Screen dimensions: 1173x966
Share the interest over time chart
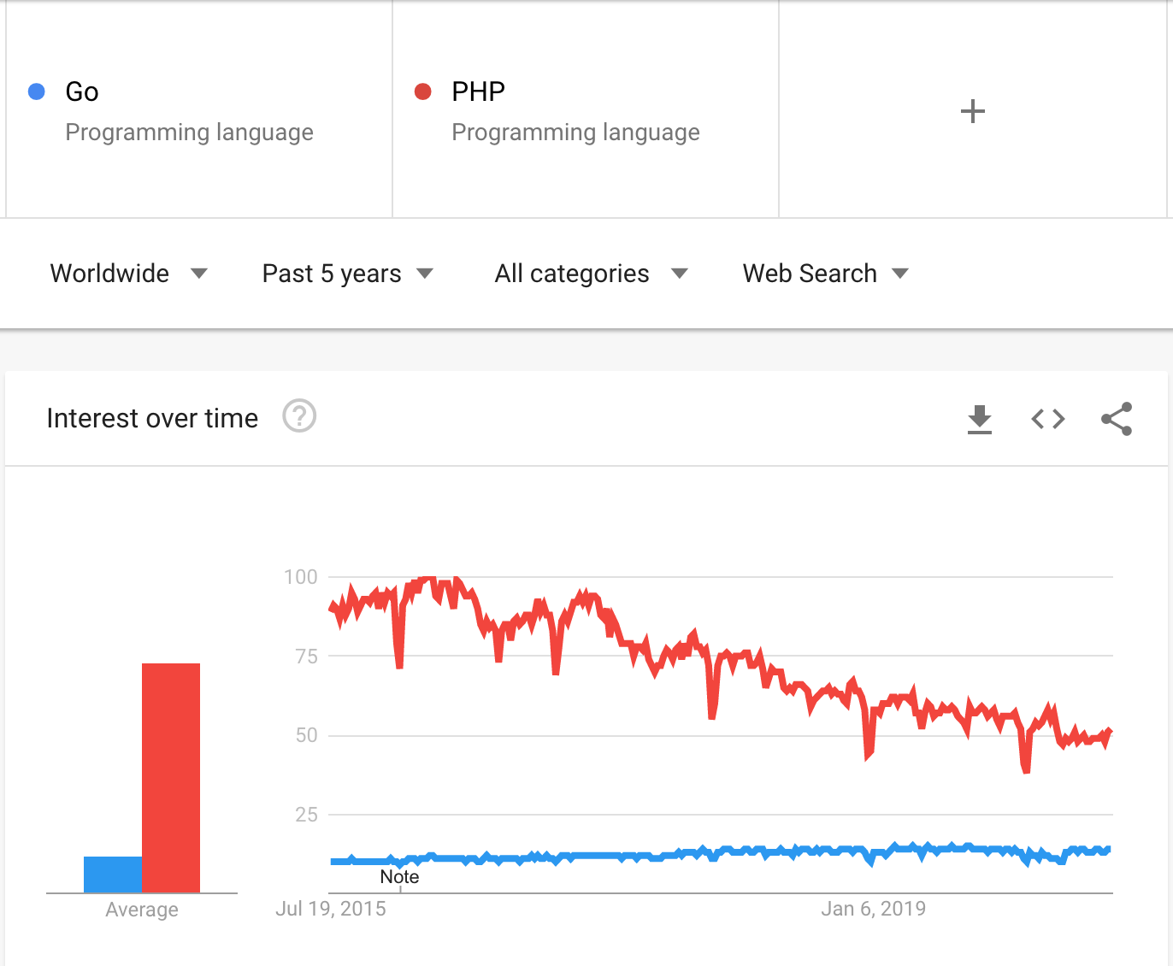1117,419
